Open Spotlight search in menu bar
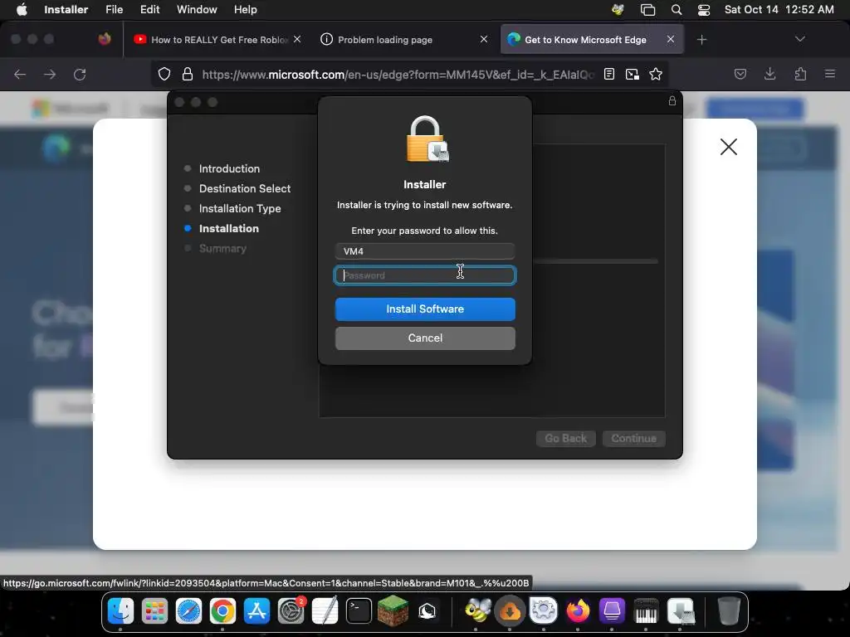 click(677, 10)
